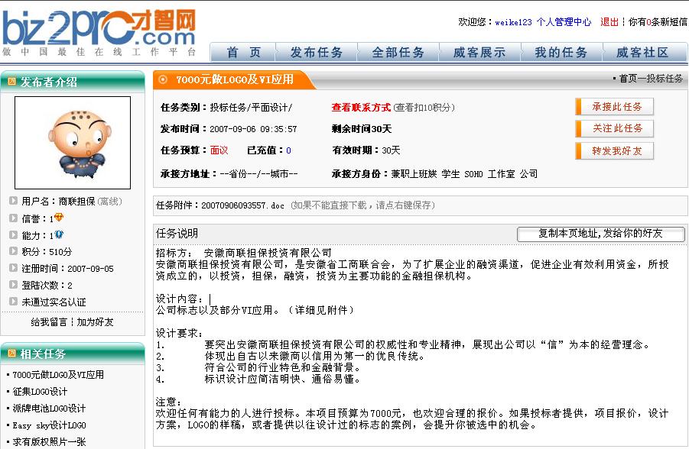Click the 首页—投标任务 breadcrumb

(651, 79)
